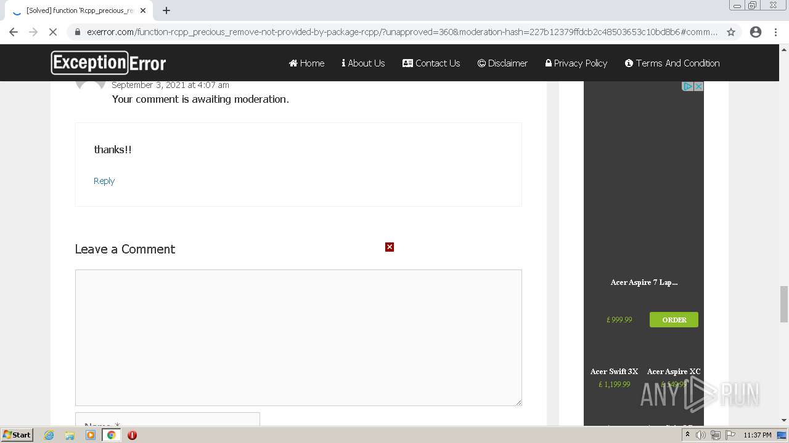Open the Windows Start menu
This screenshot has height=443, width=789.
point(17,434)
